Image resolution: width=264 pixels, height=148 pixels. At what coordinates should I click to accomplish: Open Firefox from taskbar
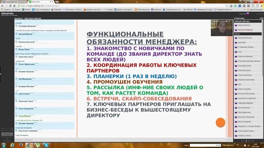pyautogui.click(x=21, y=145)
